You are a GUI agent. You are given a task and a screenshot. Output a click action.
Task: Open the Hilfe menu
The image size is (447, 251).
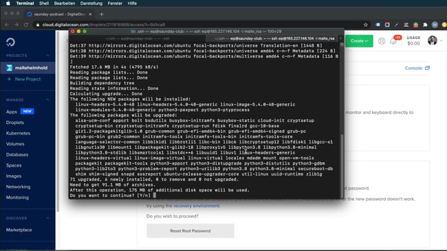tap(132, 3)
